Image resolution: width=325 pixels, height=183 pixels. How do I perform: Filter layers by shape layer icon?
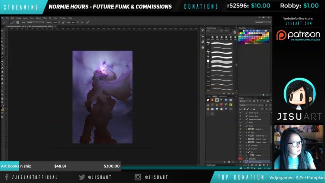(264, 101)
